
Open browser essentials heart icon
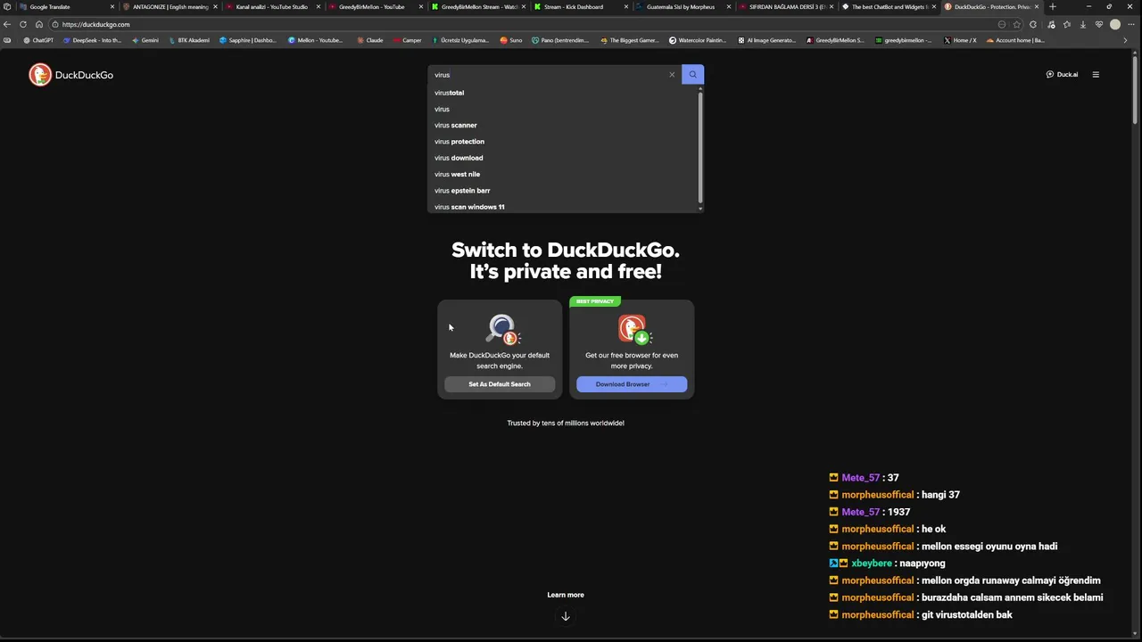(1099, 24)
